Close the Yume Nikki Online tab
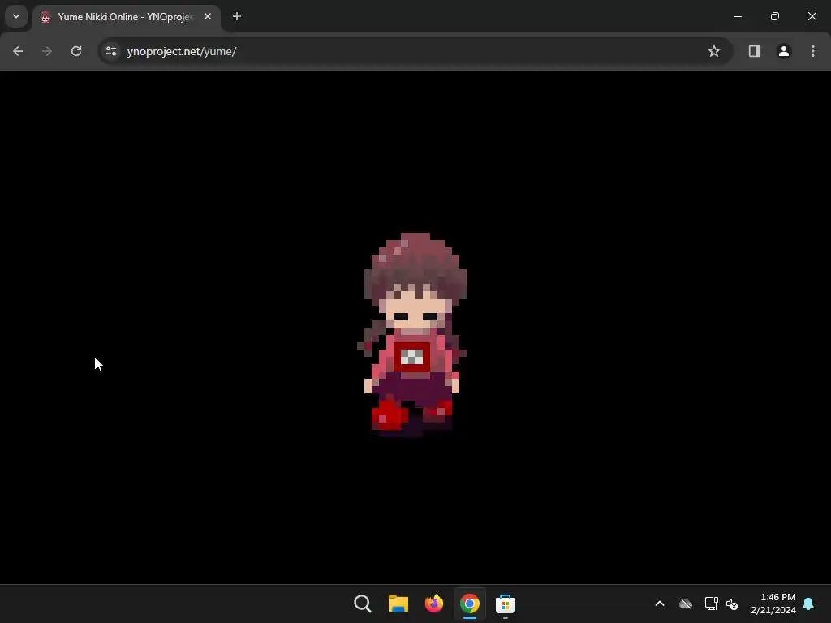The width and height of the screenshot is (831, 623). pyautogui.click(x=208, y=16)
